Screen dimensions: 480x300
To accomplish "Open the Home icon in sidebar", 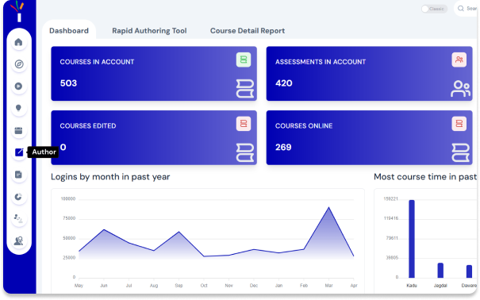I will (19, 42).
